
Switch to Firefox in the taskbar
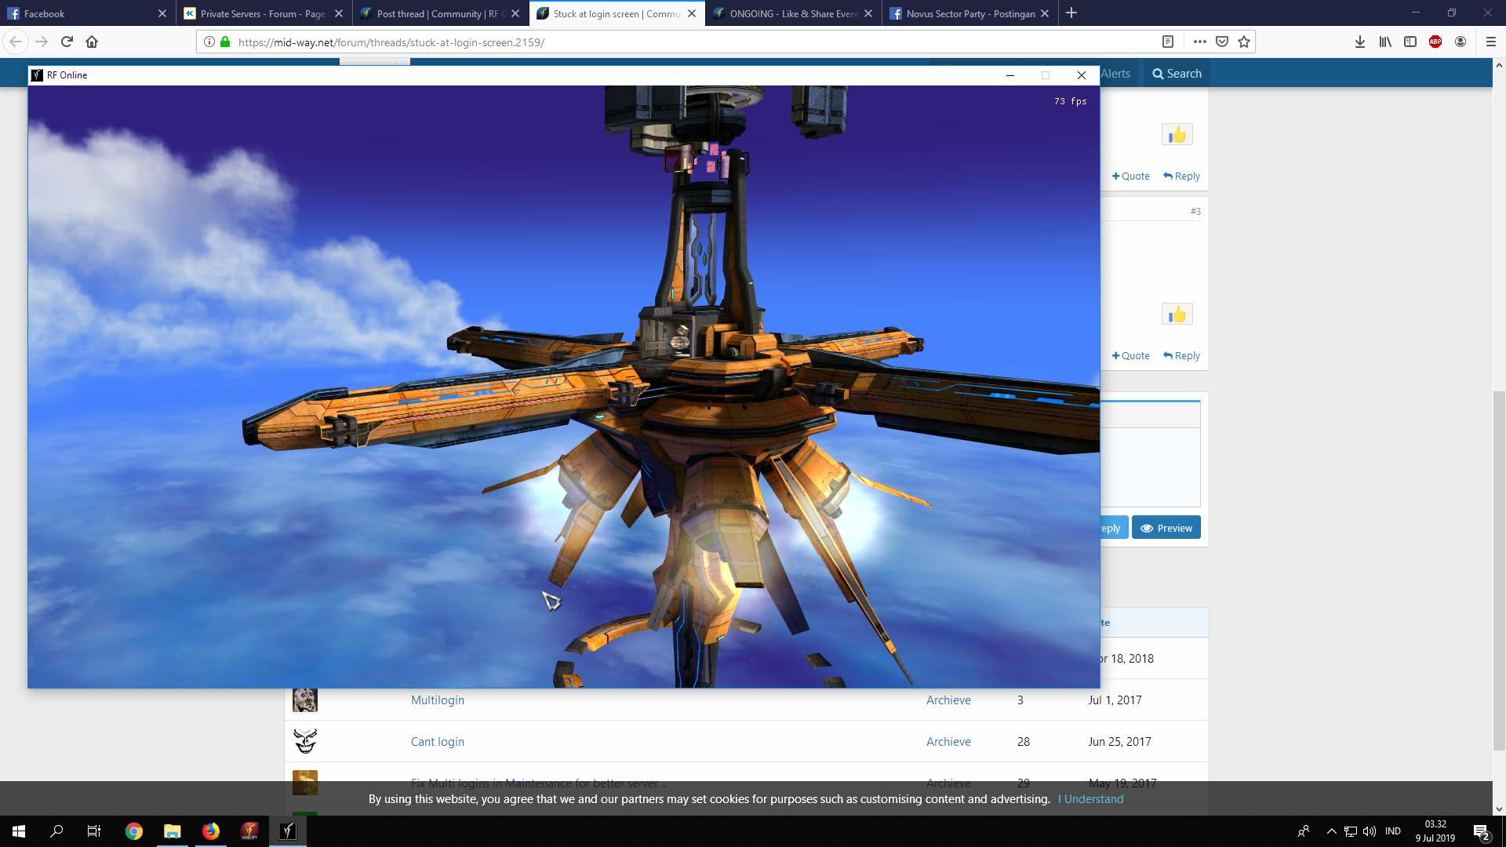point(211,831)
